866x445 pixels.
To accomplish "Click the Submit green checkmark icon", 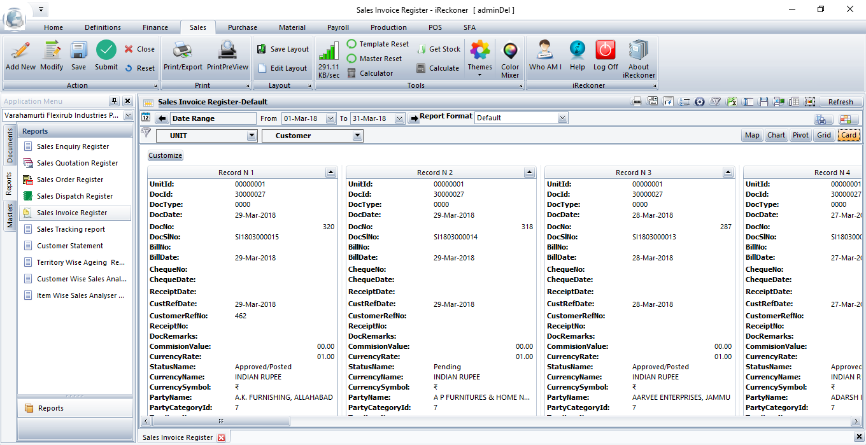I will click(x=106, y=51).
